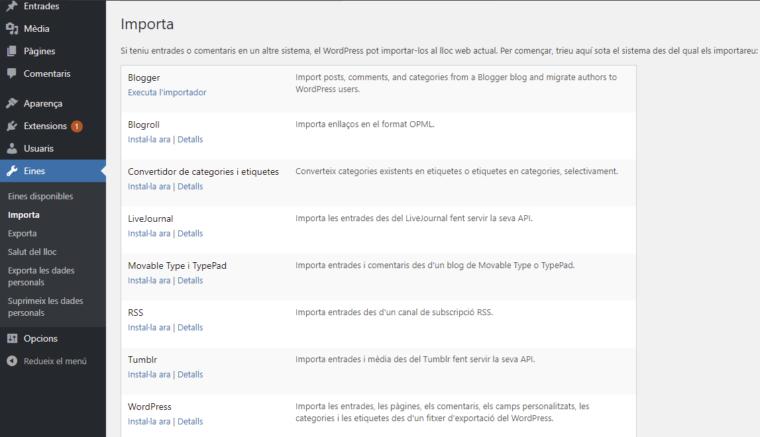Click the Movable Type description text
The height and width of the screenshot is (437, 760).
(435, 266)
